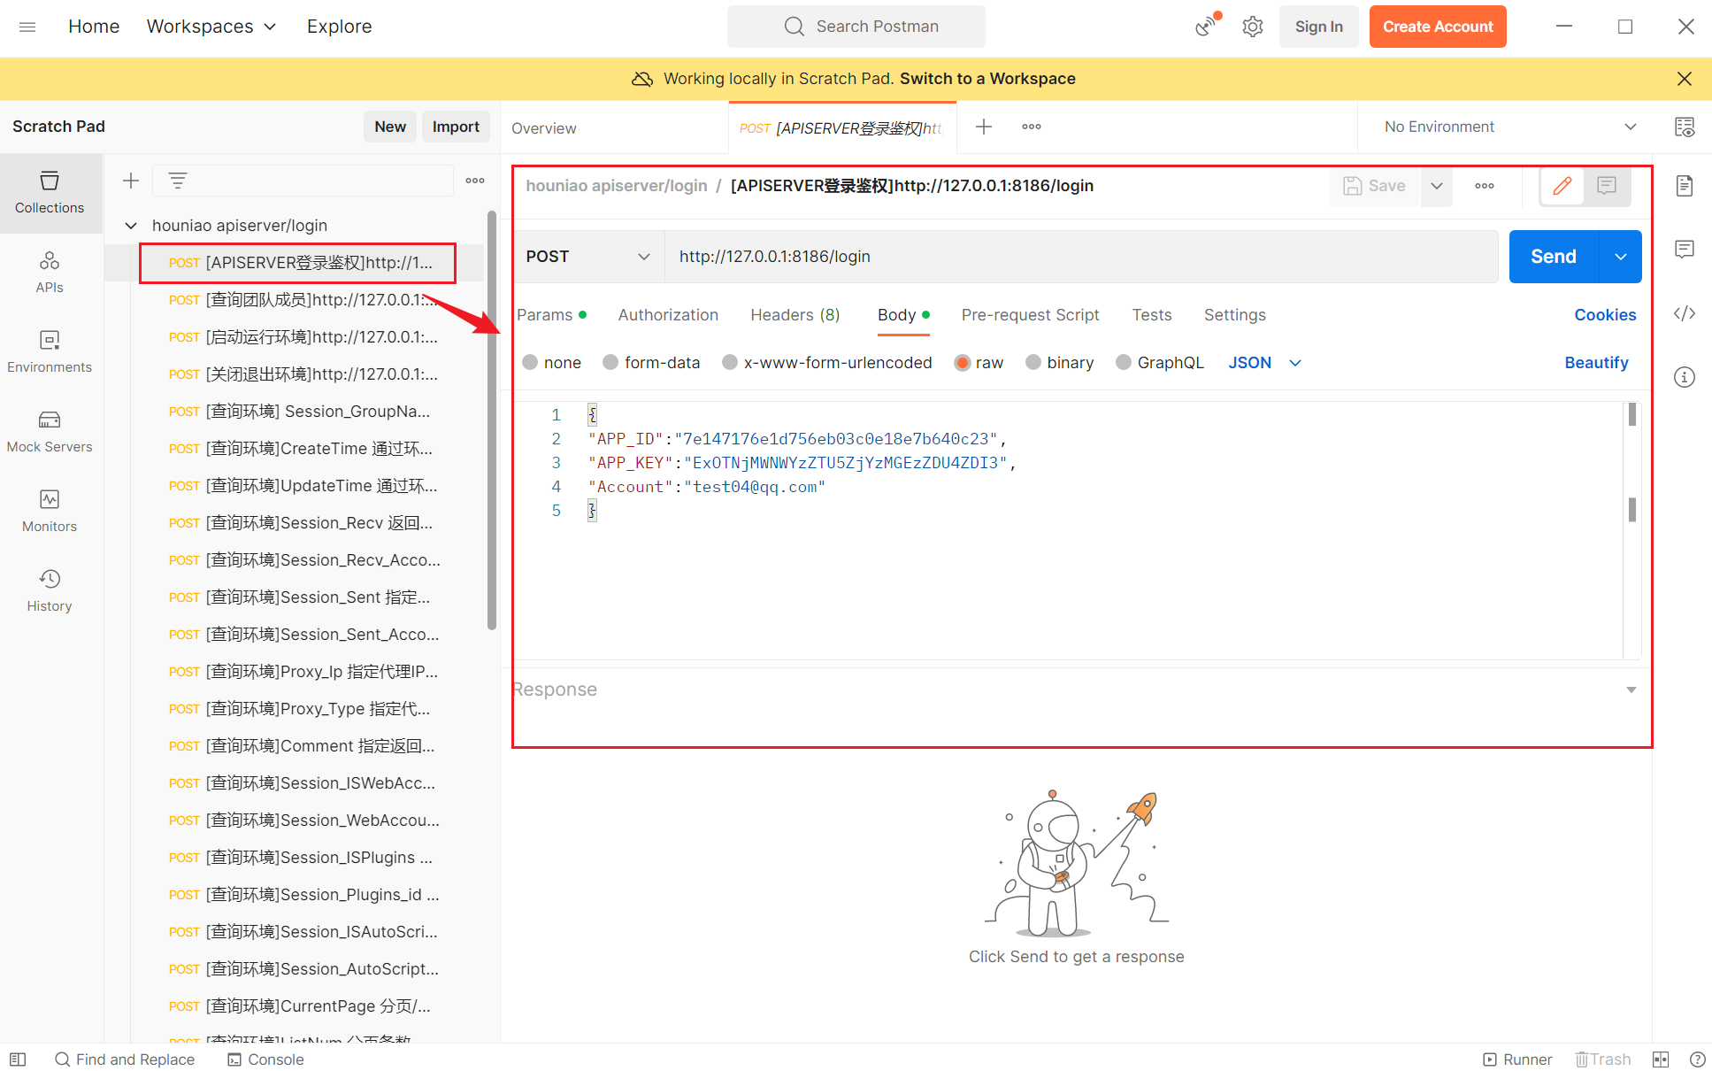Open the satellite sync notifications icon

tap(1207, 25)
